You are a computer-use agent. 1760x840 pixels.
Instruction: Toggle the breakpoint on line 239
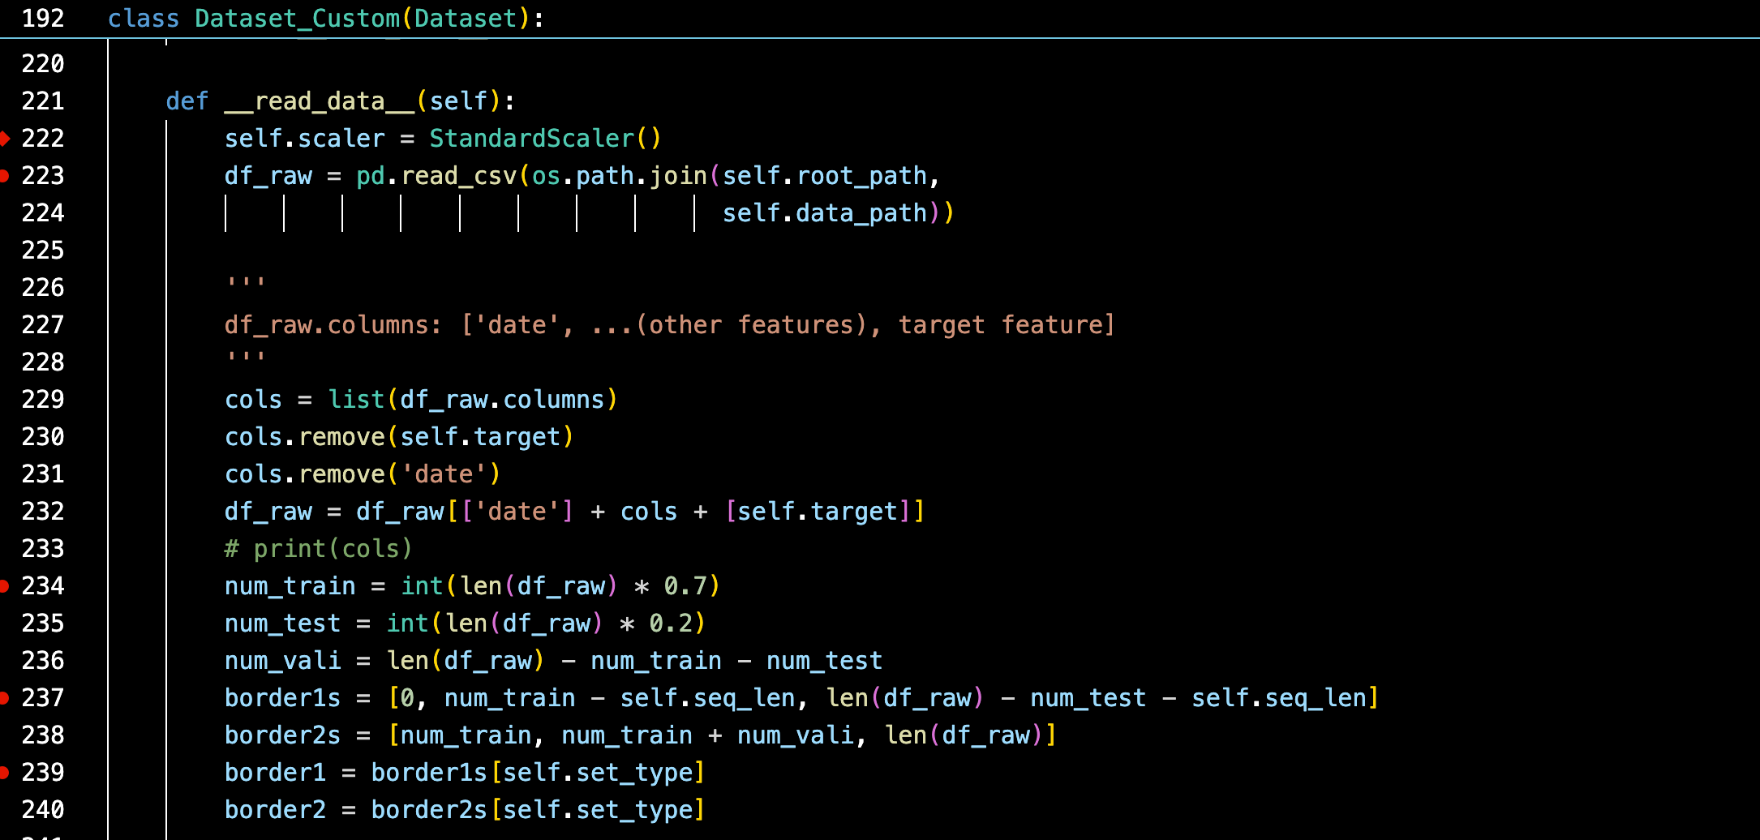pos(4,773)
